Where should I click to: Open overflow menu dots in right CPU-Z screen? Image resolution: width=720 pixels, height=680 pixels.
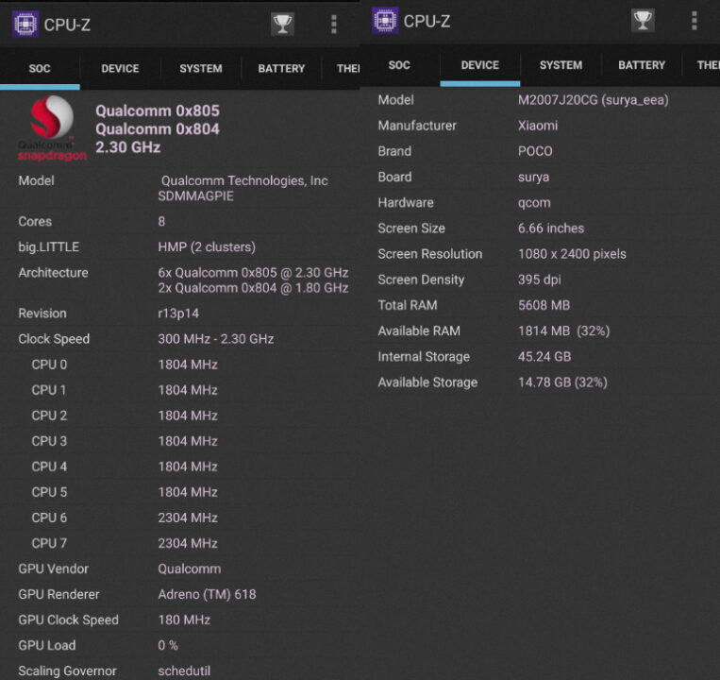point(695,21)
